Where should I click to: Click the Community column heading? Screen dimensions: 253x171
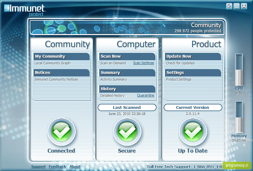tap(67, 44)
